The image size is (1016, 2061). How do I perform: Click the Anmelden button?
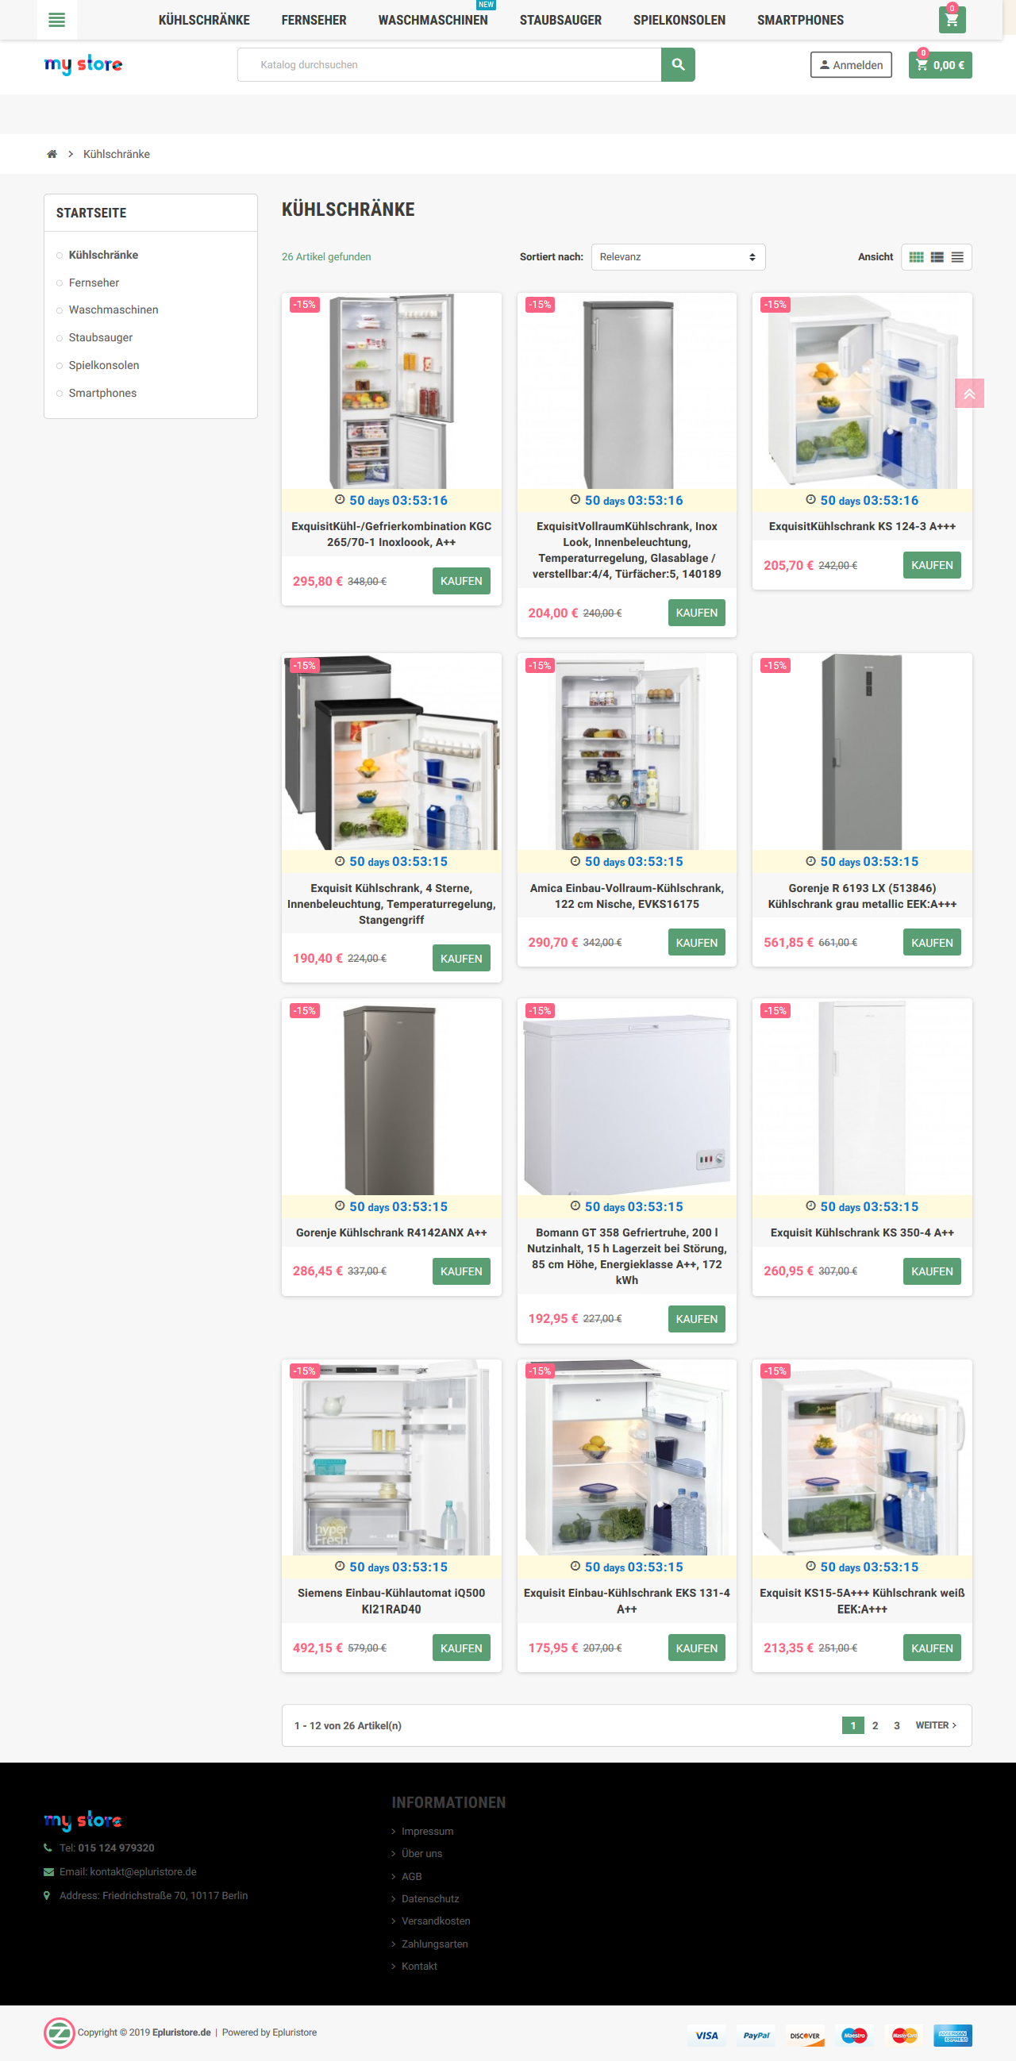click(x=850, y=66)
